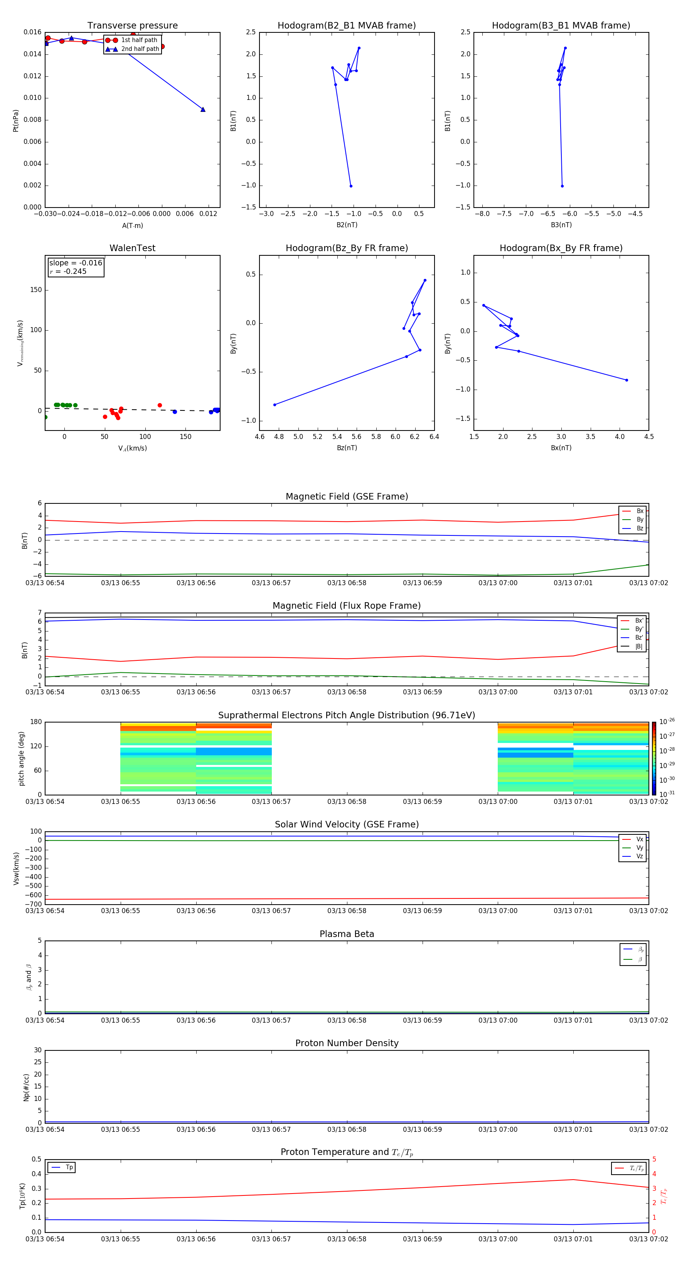Click the rightmost point in Bx_By FR hodogram
The image size is (694, 1273).
click(x=627, y=380)
